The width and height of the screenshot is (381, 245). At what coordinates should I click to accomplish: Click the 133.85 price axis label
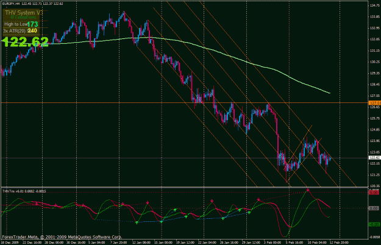(x=375, y=16)
